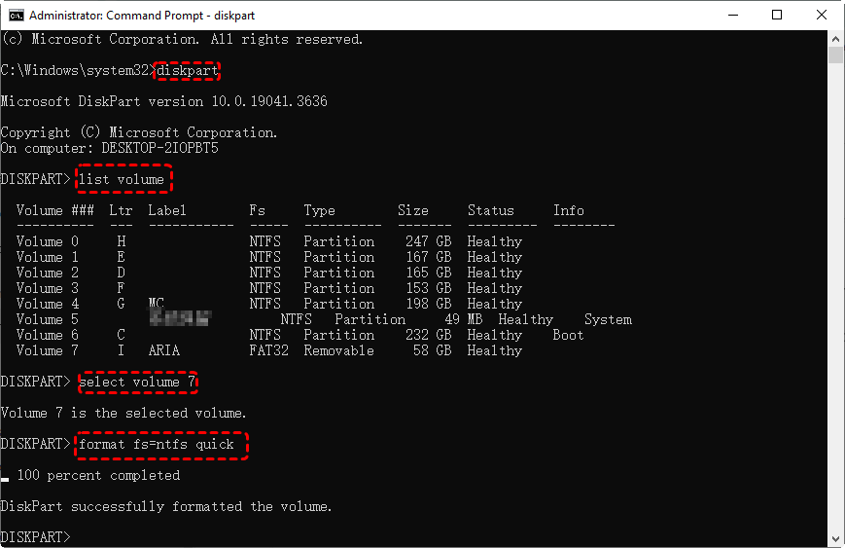Click the scrollbar down arrow
This screenshot has width=845, height=548.
836,539
